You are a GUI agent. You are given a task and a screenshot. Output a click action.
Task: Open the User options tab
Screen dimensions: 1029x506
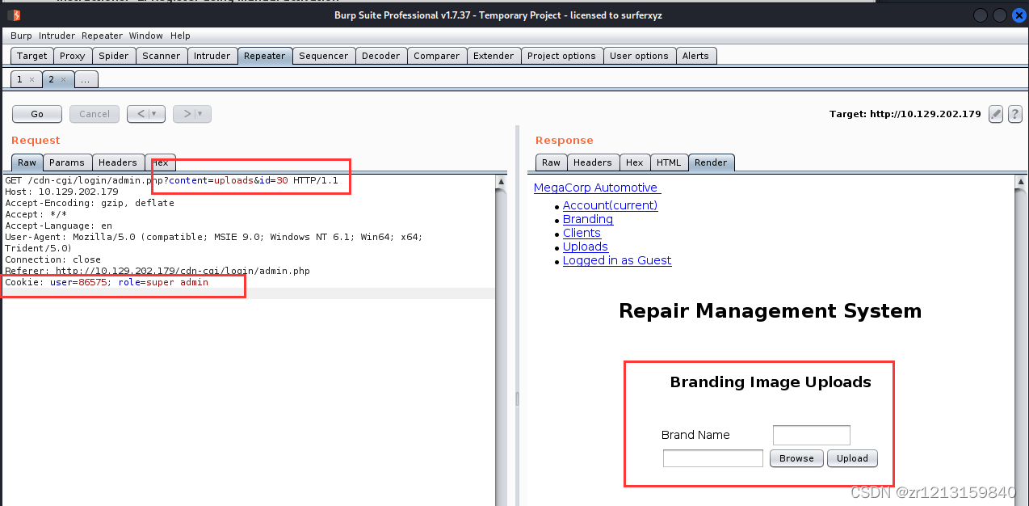pyautogui.click(x=639, y=56)
